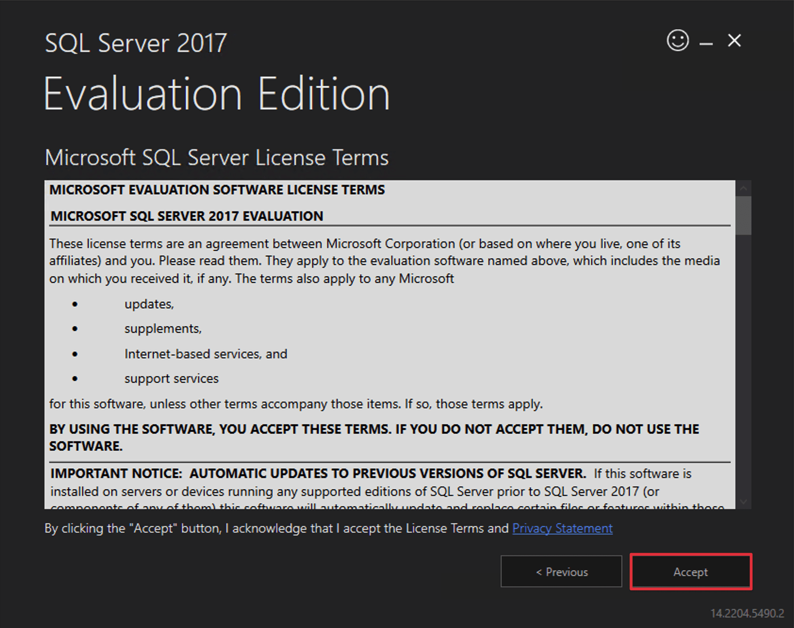Click the Previous button
794x628 pixels.
(561, 572)
